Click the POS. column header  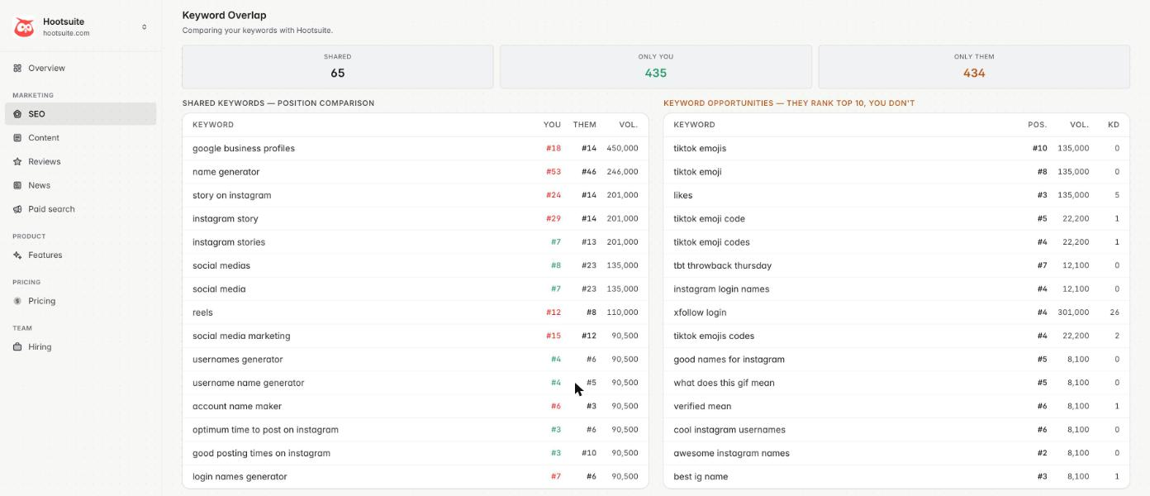click(1037, 125)
